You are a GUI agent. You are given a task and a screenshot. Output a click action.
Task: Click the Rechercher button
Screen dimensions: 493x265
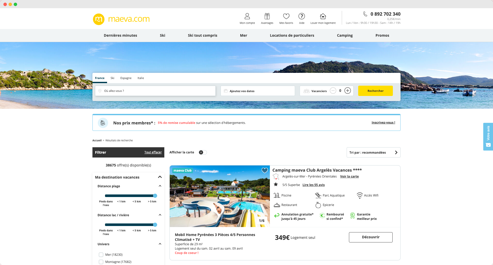375,91
